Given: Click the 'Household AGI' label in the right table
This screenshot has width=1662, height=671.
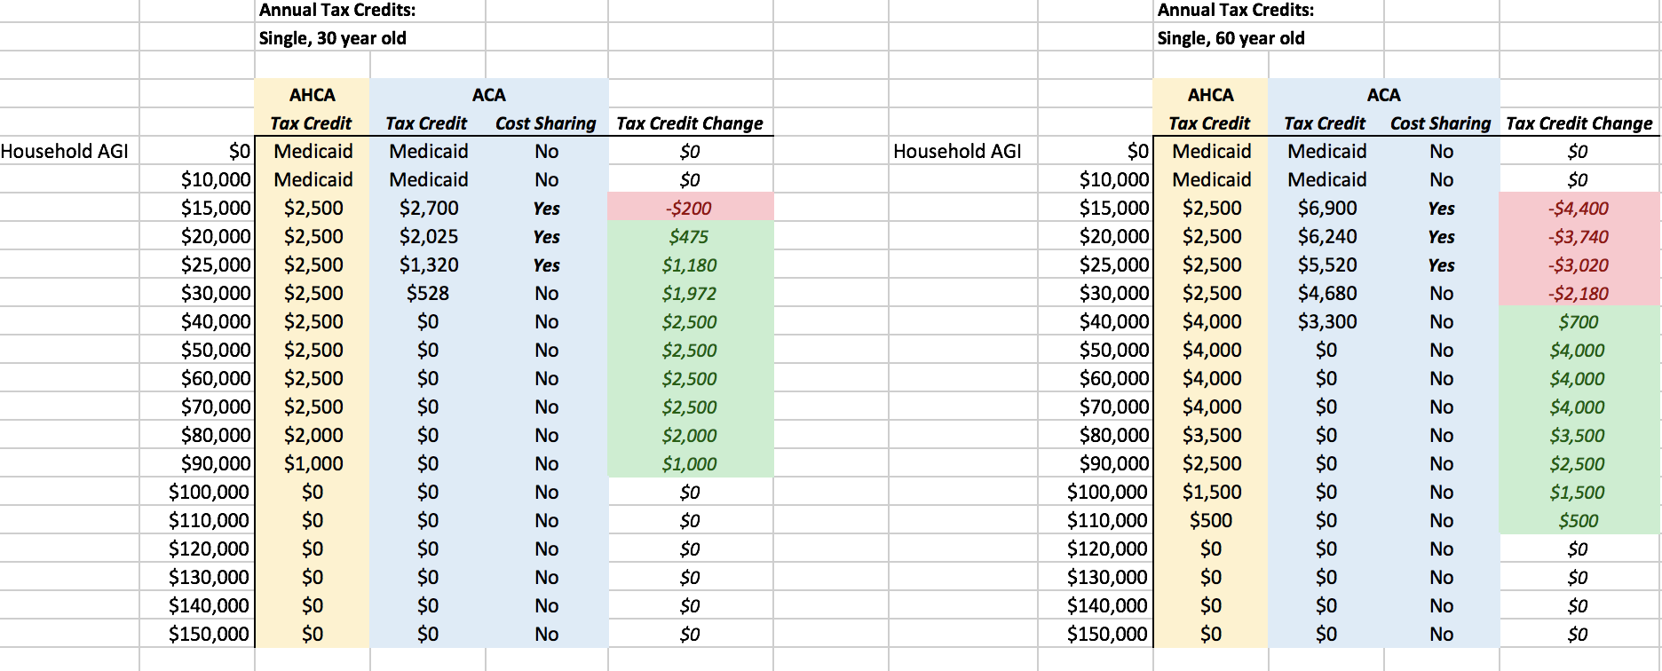Looking at the screenshot, I should click(x=957, y=152).
